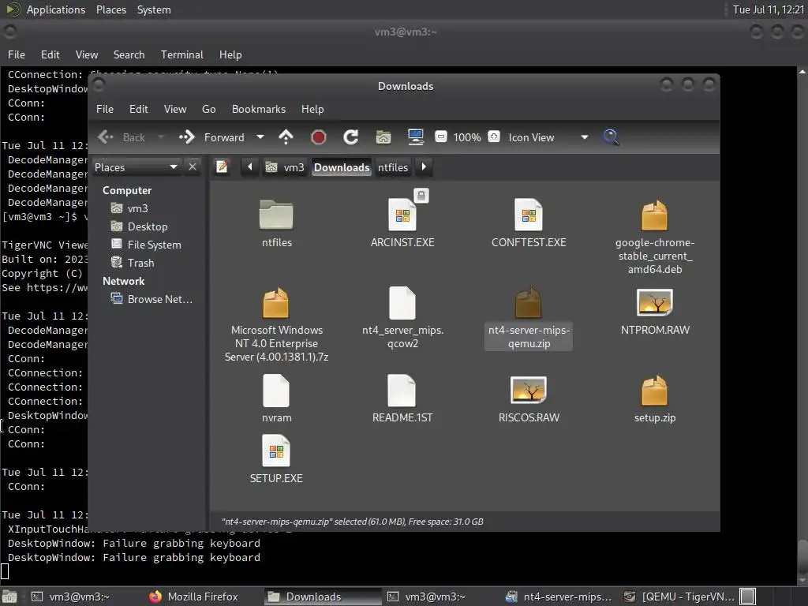Screen dimensions: 808x606
Task: Open the Downloads window View menu
Action: click(x=175, y=109)
